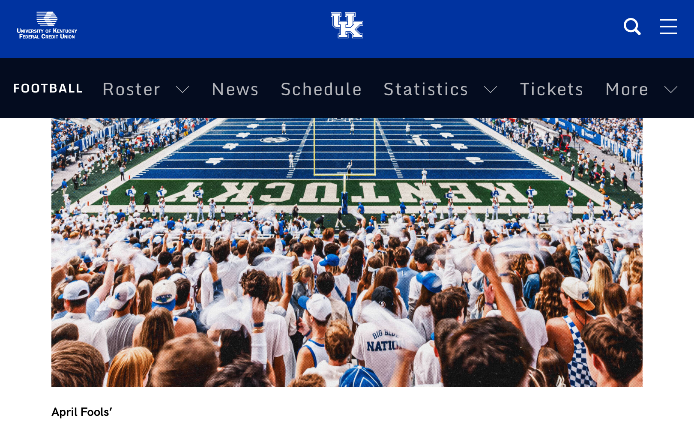Click the More menu label
Image resolution: width=694 pixels, height=439 pixels.
coord(627,89)
